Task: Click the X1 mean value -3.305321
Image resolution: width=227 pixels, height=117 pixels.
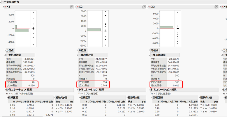Action: 29,59
